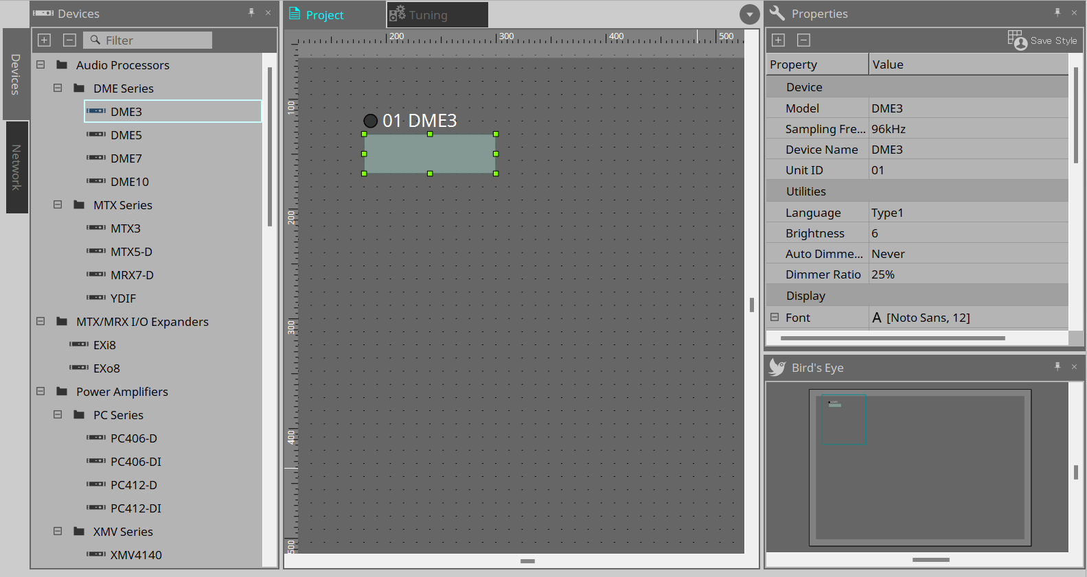Select the MTX5-D device

click(x=132, y=252)
